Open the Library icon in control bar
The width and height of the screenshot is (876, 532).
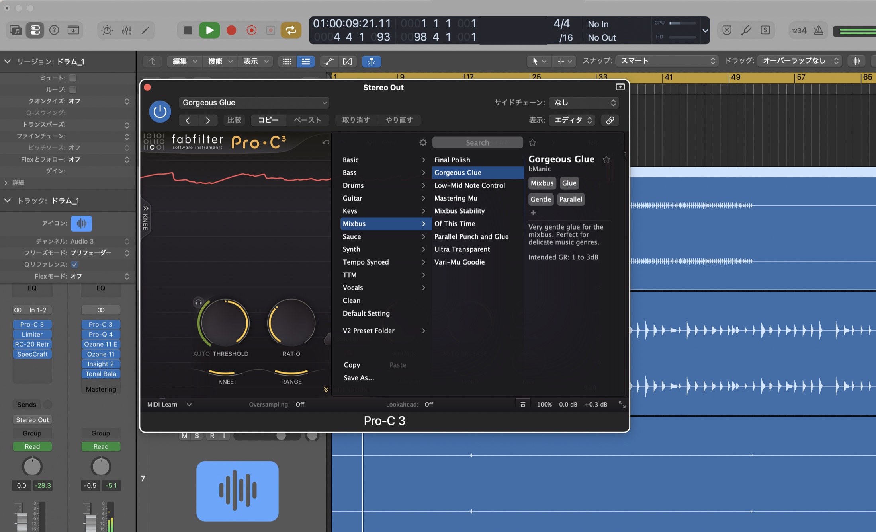[x=15, y=30]
